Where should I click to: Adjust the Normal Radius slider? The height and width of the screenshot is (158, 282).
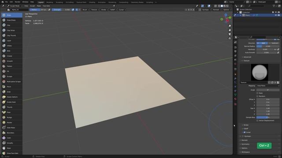(x=268, y=46)
